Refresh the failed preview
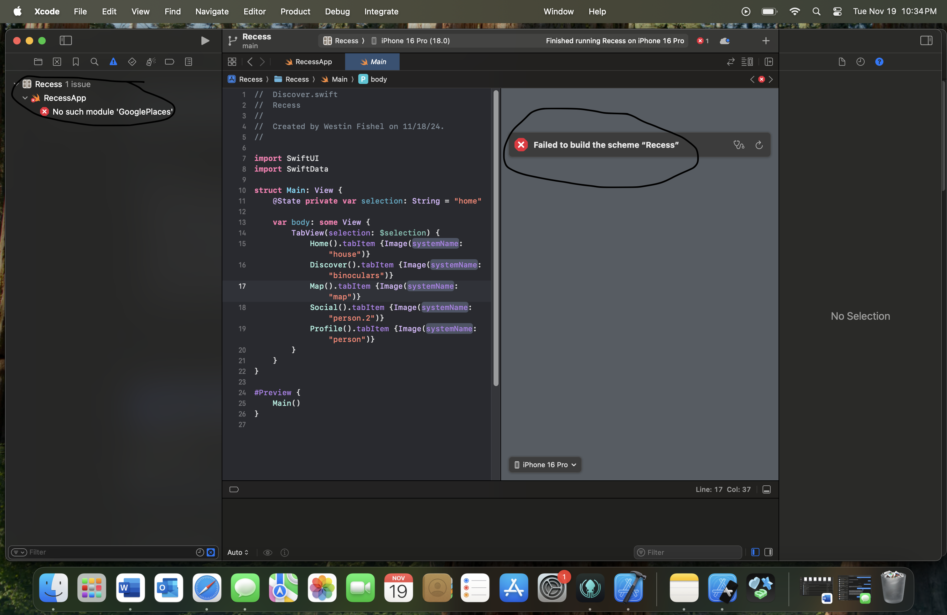The width and height of the screenshot is (947, 615). (759, 145)
